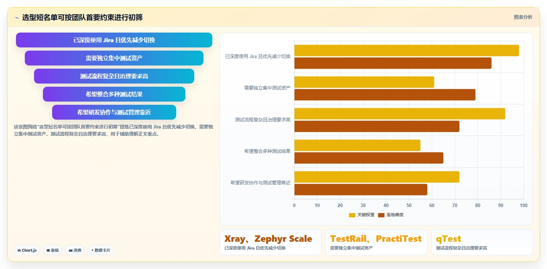
Task: Click the Chart.js tag chip
Action: [x=27, y=250]
